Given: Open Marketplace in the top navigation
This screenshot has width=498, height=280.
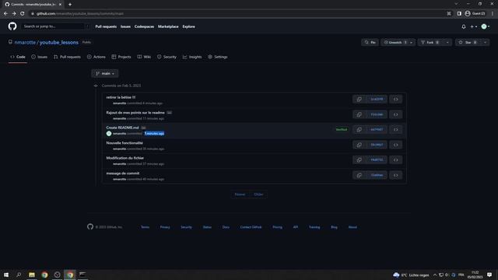Looking at the screenshot, I should 168,26.
